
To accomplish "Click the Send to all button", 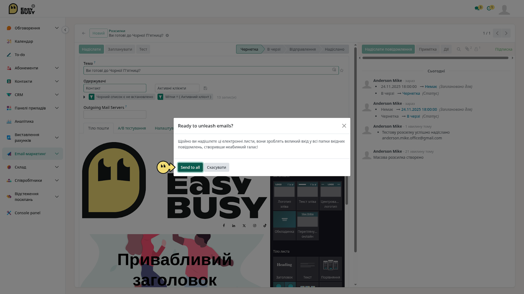I will (x=190, y=167).
